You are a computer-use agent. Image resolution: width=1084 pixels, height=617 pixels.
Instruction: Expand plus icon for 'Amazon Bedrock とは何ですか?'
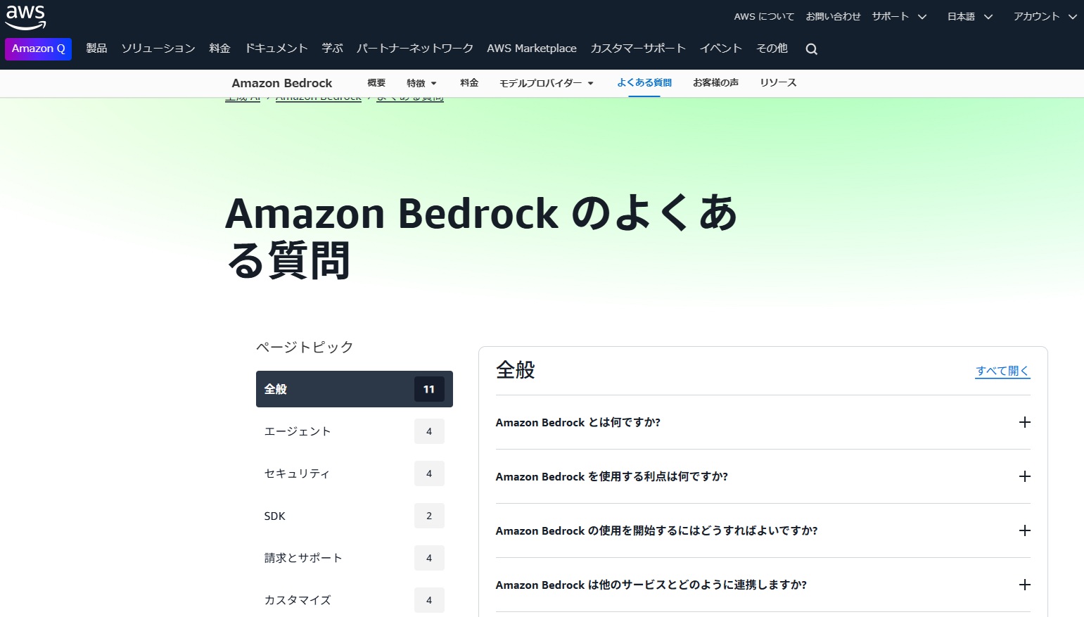pos(1024,422)
